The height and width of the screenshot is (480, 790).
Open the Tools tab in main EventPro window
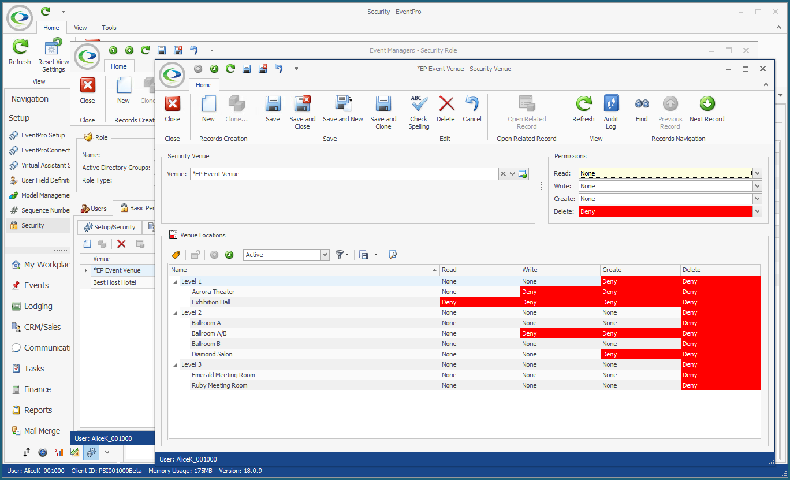(x=109, y=28)
